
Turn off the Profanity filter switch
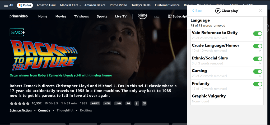point(258,84)
